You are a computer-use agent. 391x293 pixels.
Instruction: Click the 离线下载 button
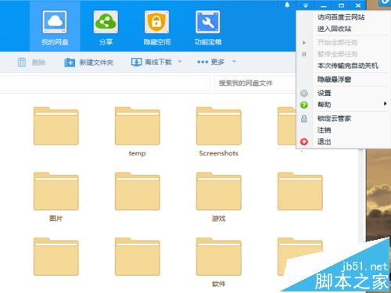point(152,62)
